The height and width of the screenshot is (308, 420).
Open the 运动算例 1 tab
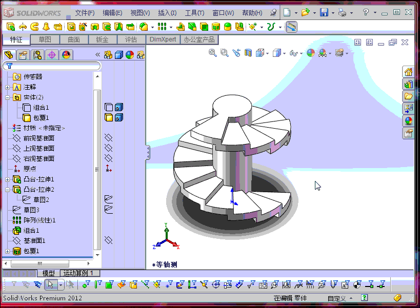(x=80, y=273)
